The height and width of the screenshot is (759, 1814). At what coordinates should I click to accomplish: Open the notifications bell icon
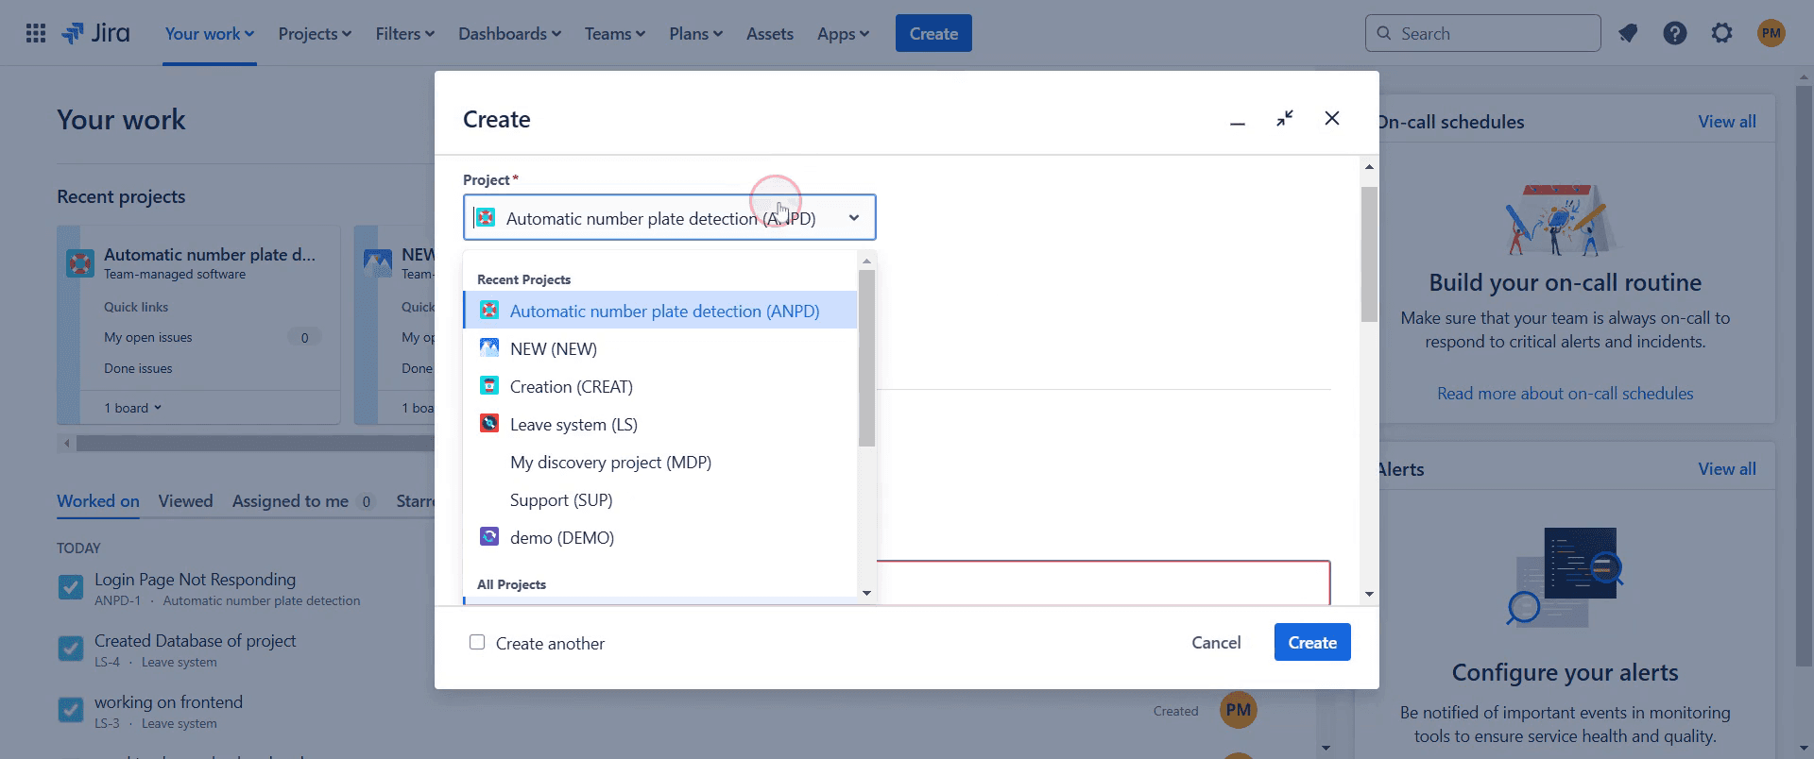[1628, 34]
